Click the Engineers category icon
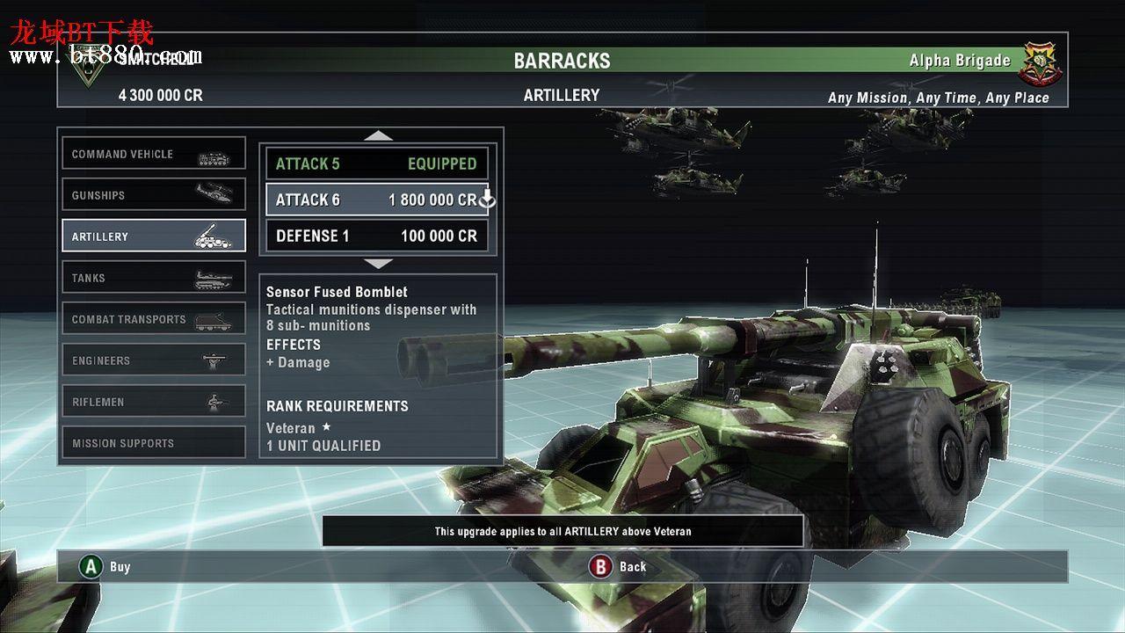Screen dimensions: 1125x633 point(215,360)
